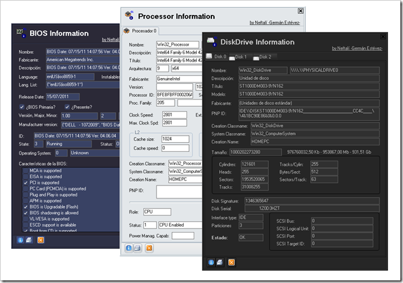Click the disk Modelo field ST1000DM003-9YN162
The height and width of the screenshot is (283, 403).
coord(309,94)
